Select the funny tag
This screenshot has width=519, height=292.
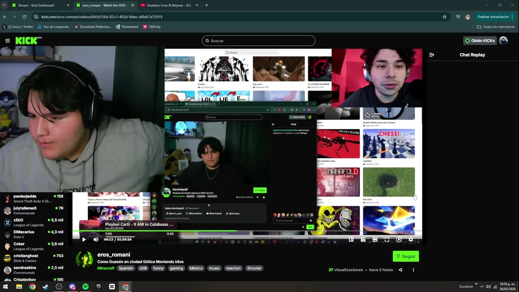[158, 268]
